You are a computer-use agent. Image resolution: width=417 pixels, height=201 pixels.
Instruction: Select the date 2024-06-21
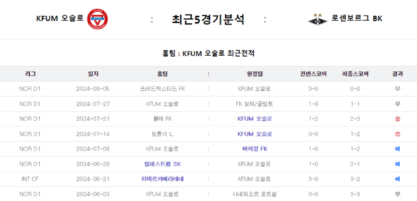pos(93,179)
